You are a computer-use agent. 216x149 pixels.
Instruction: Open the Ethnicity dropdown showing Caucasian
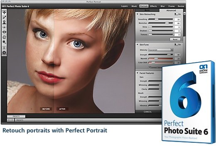[x=161, y=50]
